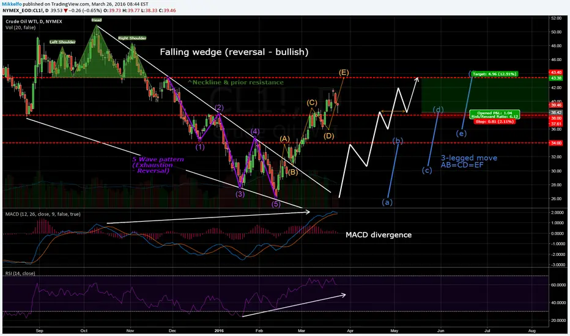Click the Aug time axis label
Screen dimensions: 570x336
pos(532,331)
